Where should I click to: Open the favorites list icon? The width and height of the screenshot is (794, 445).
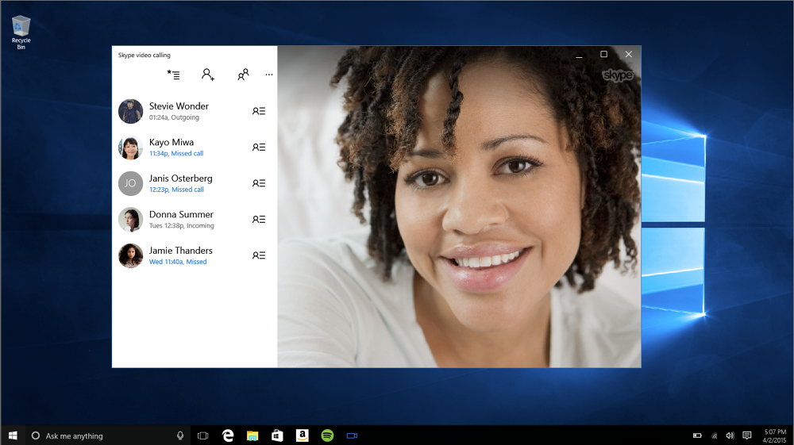click(x=173, y=75)
